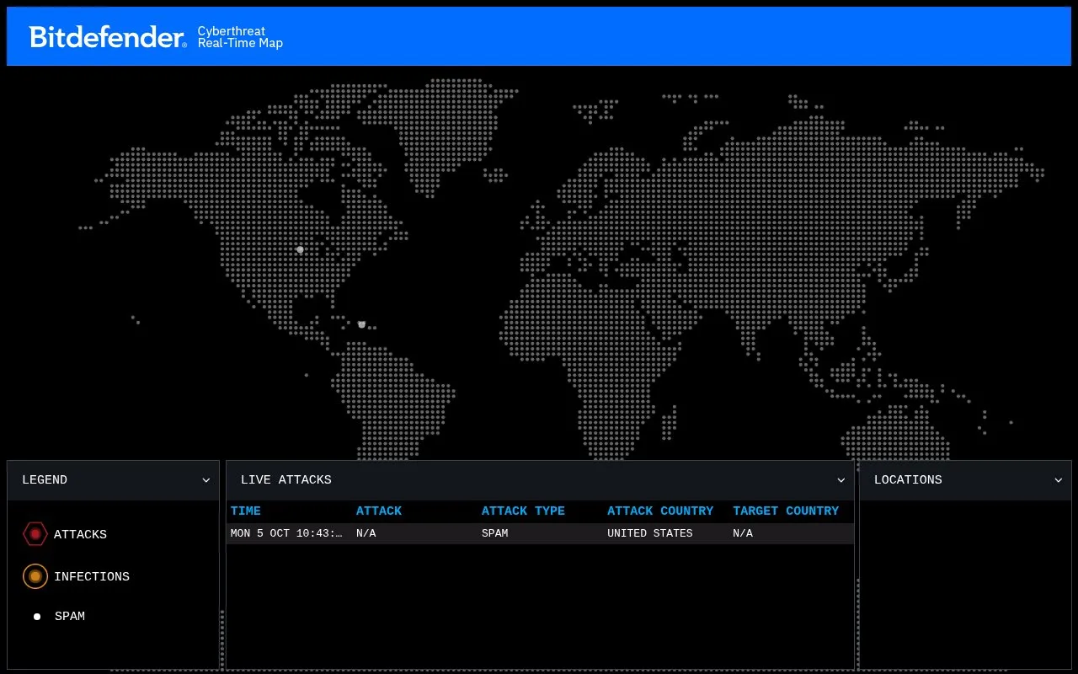Click the INFECTIONS legend label

(x=92, y=576)
